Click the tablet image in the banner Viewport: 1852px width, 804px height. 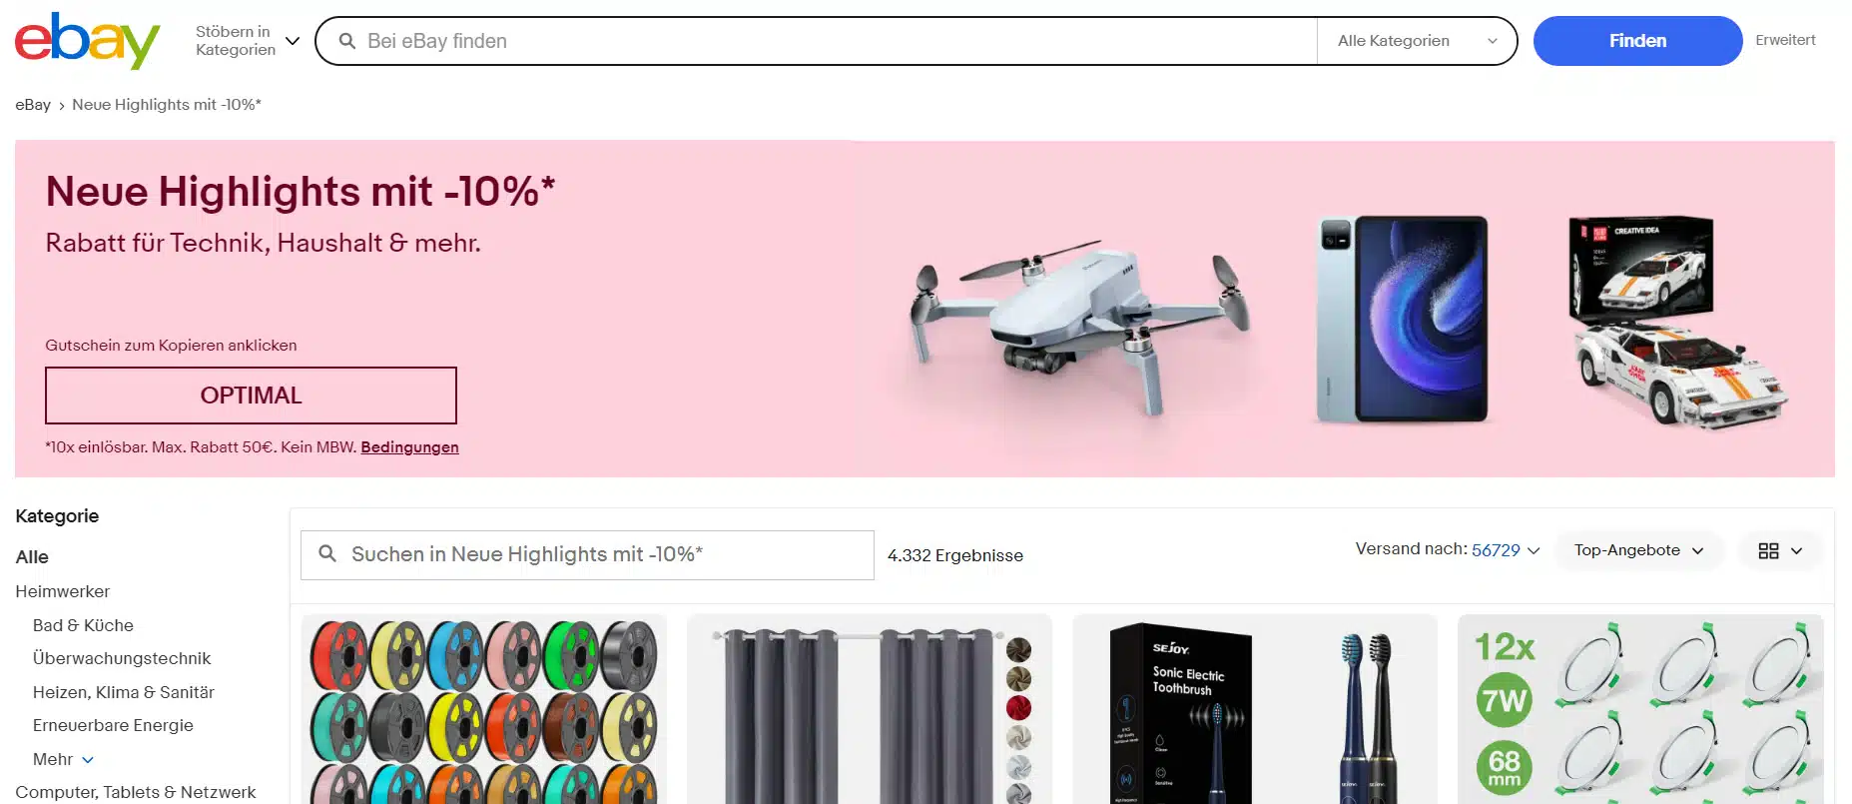[x=1401, y=320]
